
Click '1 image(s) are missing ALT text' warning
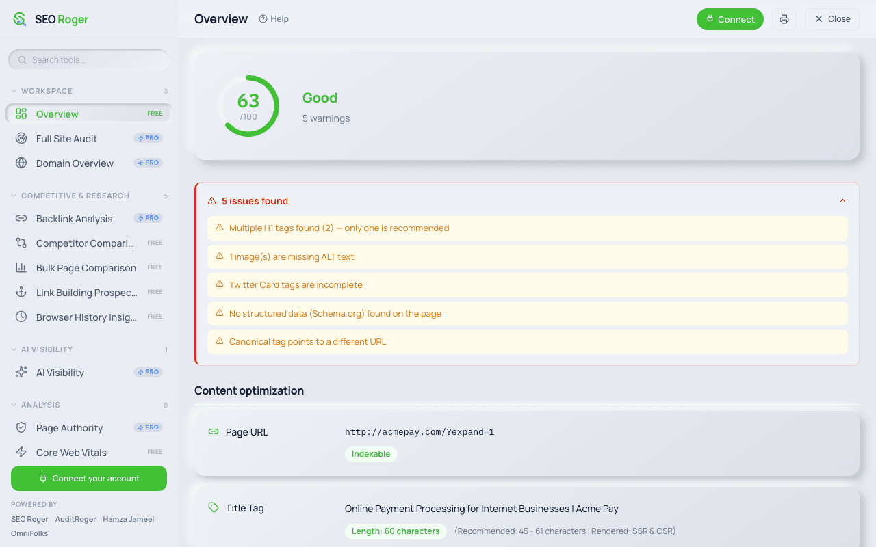292,257
